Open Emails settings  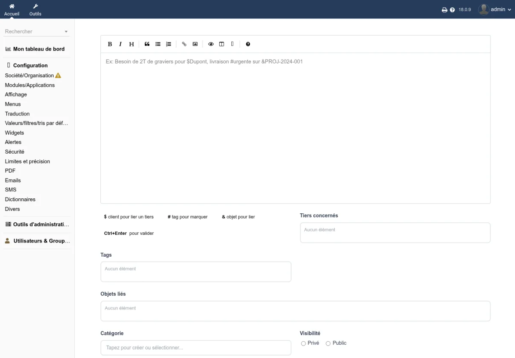click(x=13, y=180)
